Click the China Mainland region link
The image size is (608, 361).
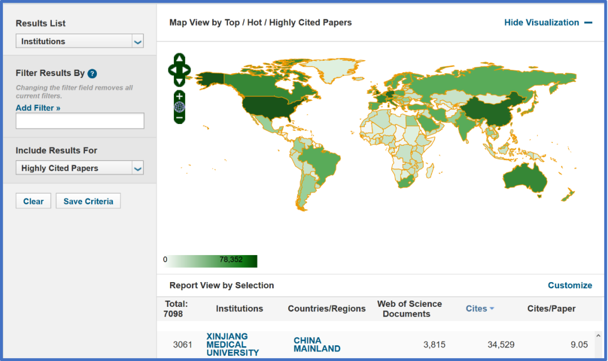tap(316, 345)
